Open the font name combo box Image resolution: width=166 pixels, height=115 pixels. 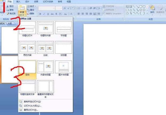pyautogui.click(x=47, y=8)
